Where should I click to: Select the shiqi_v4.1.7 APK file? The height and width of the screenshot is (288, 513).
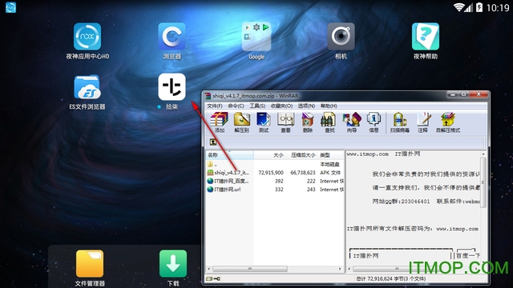click(228, 173)
